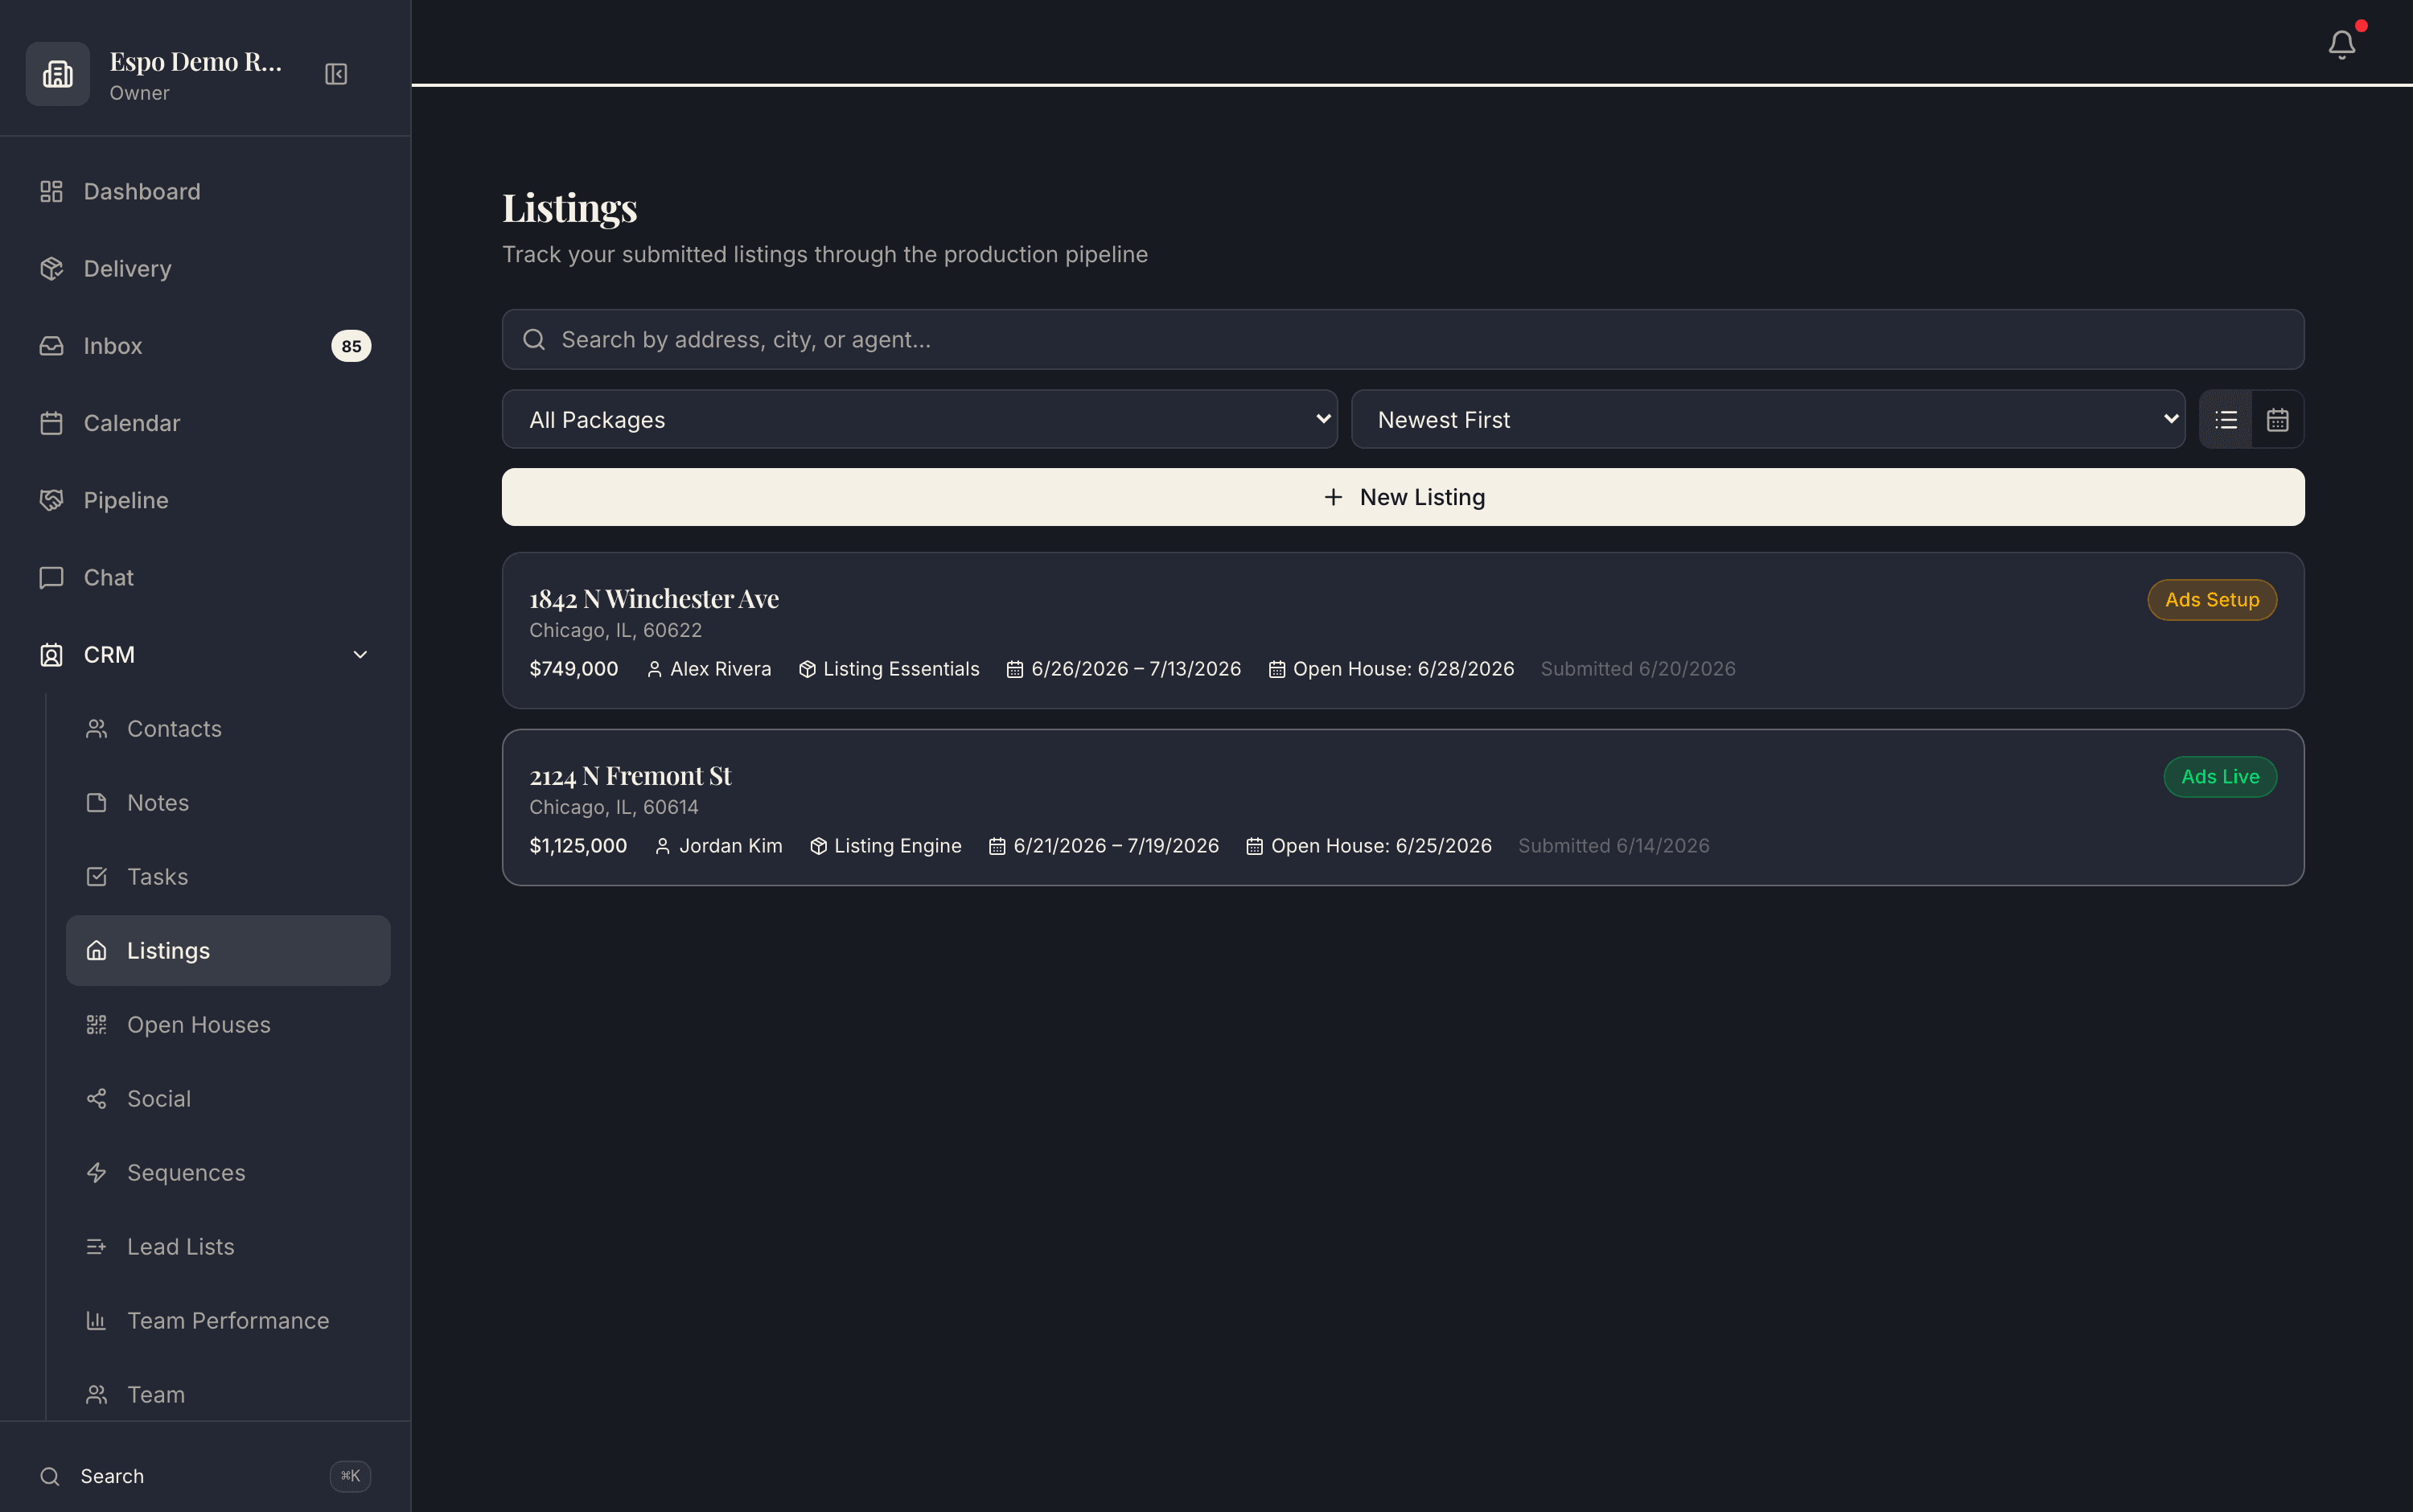This screenshot has height=1512, width=2413.
Task: Open sidebar Search with ⌘K shortcut badge
Action: (x=205, y=1476)
